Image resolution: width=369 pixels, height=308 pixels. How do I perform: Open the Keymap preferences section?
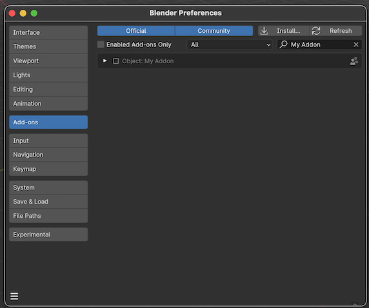[48, 169]
